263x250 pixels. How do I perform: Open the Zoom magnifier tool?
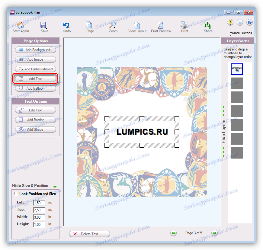click(113, 27)
